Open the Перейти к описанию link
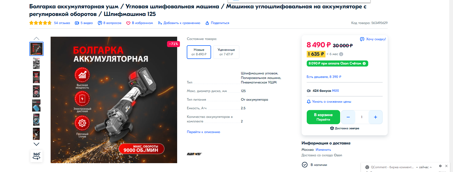This screenshot has height=172, width=453. 203,132
